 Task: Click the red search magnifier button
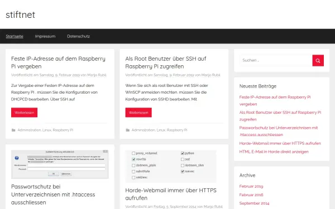pyautogui.click(x=318, y=60)
